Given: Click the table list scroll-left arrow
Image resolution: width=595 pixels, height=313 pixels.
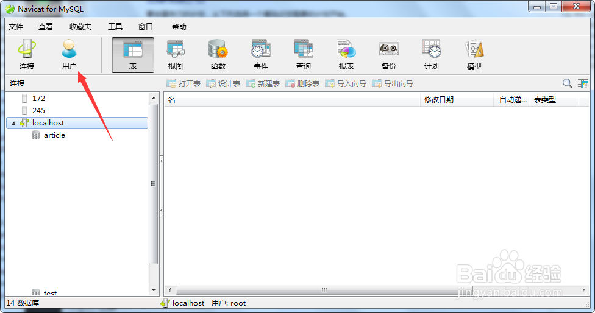Looking at the screenshot, I should coord(169,290).
